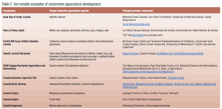Click the Mullet, eel, seabass species cell

[x=79, y=30]
